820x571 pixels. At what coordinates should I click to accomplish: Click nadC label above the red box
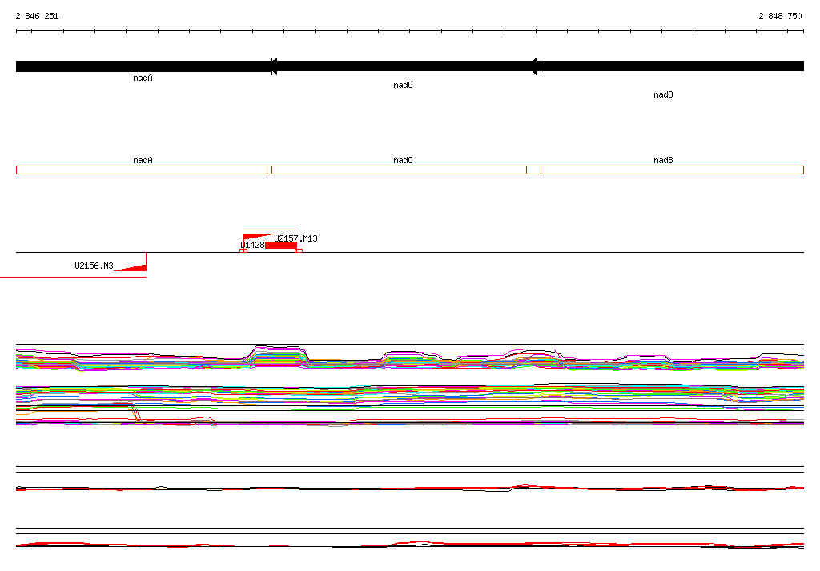click(x=403, y=161)
